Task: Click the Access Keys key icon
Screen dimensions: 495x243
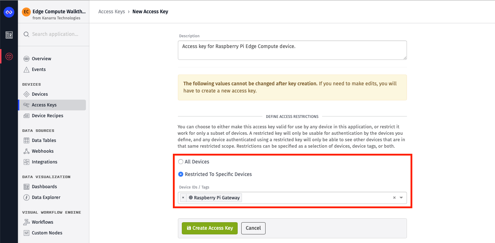Action: click(26, 105)
